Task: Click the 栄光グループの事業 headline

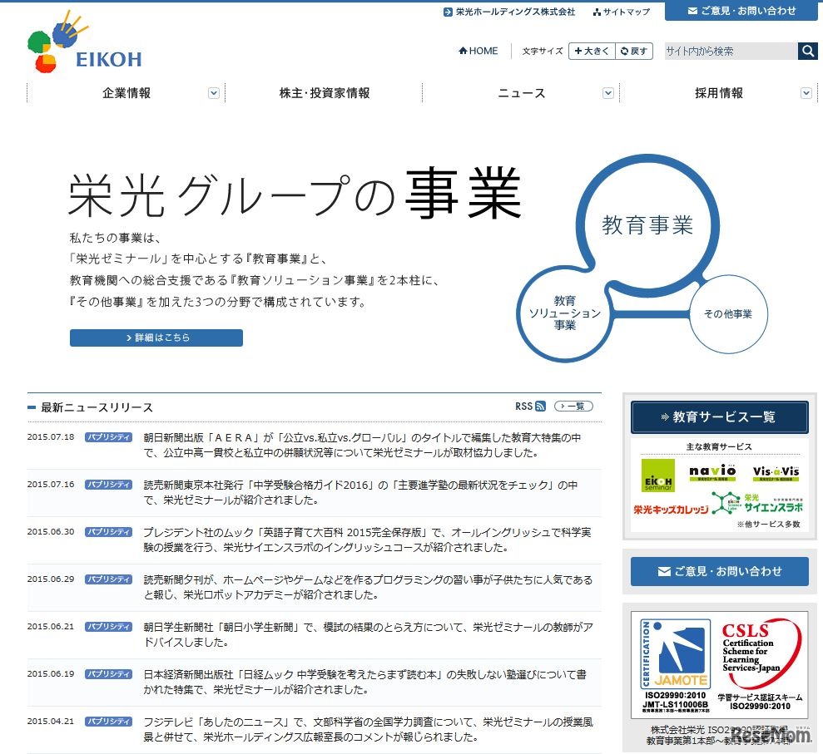Action: tap(295, 194)
